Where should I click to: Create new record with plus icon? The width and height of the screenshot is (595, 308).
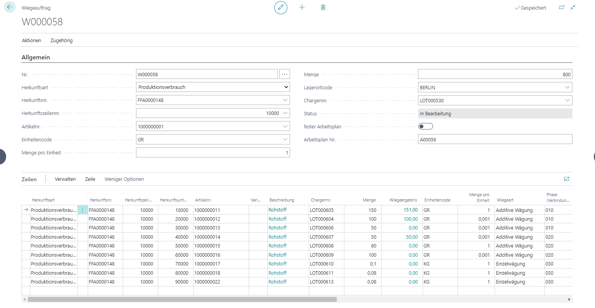click(x=302, y=8)
